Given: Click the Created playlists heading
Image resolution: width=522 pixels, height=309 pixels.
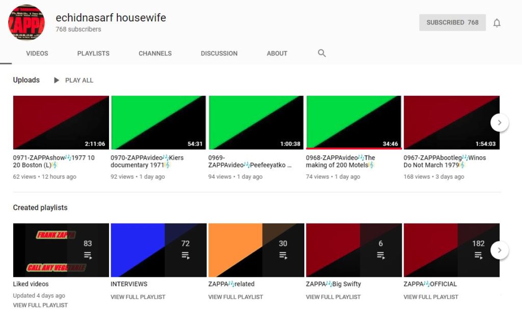Looking at the screenshot, I should (40, 208).
